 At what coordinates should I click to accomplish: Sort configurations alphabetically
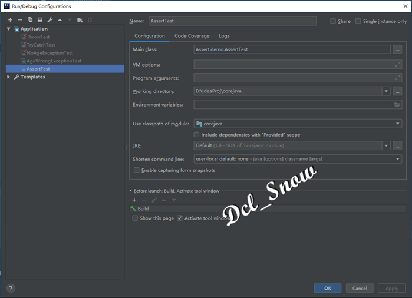(90, 20)
